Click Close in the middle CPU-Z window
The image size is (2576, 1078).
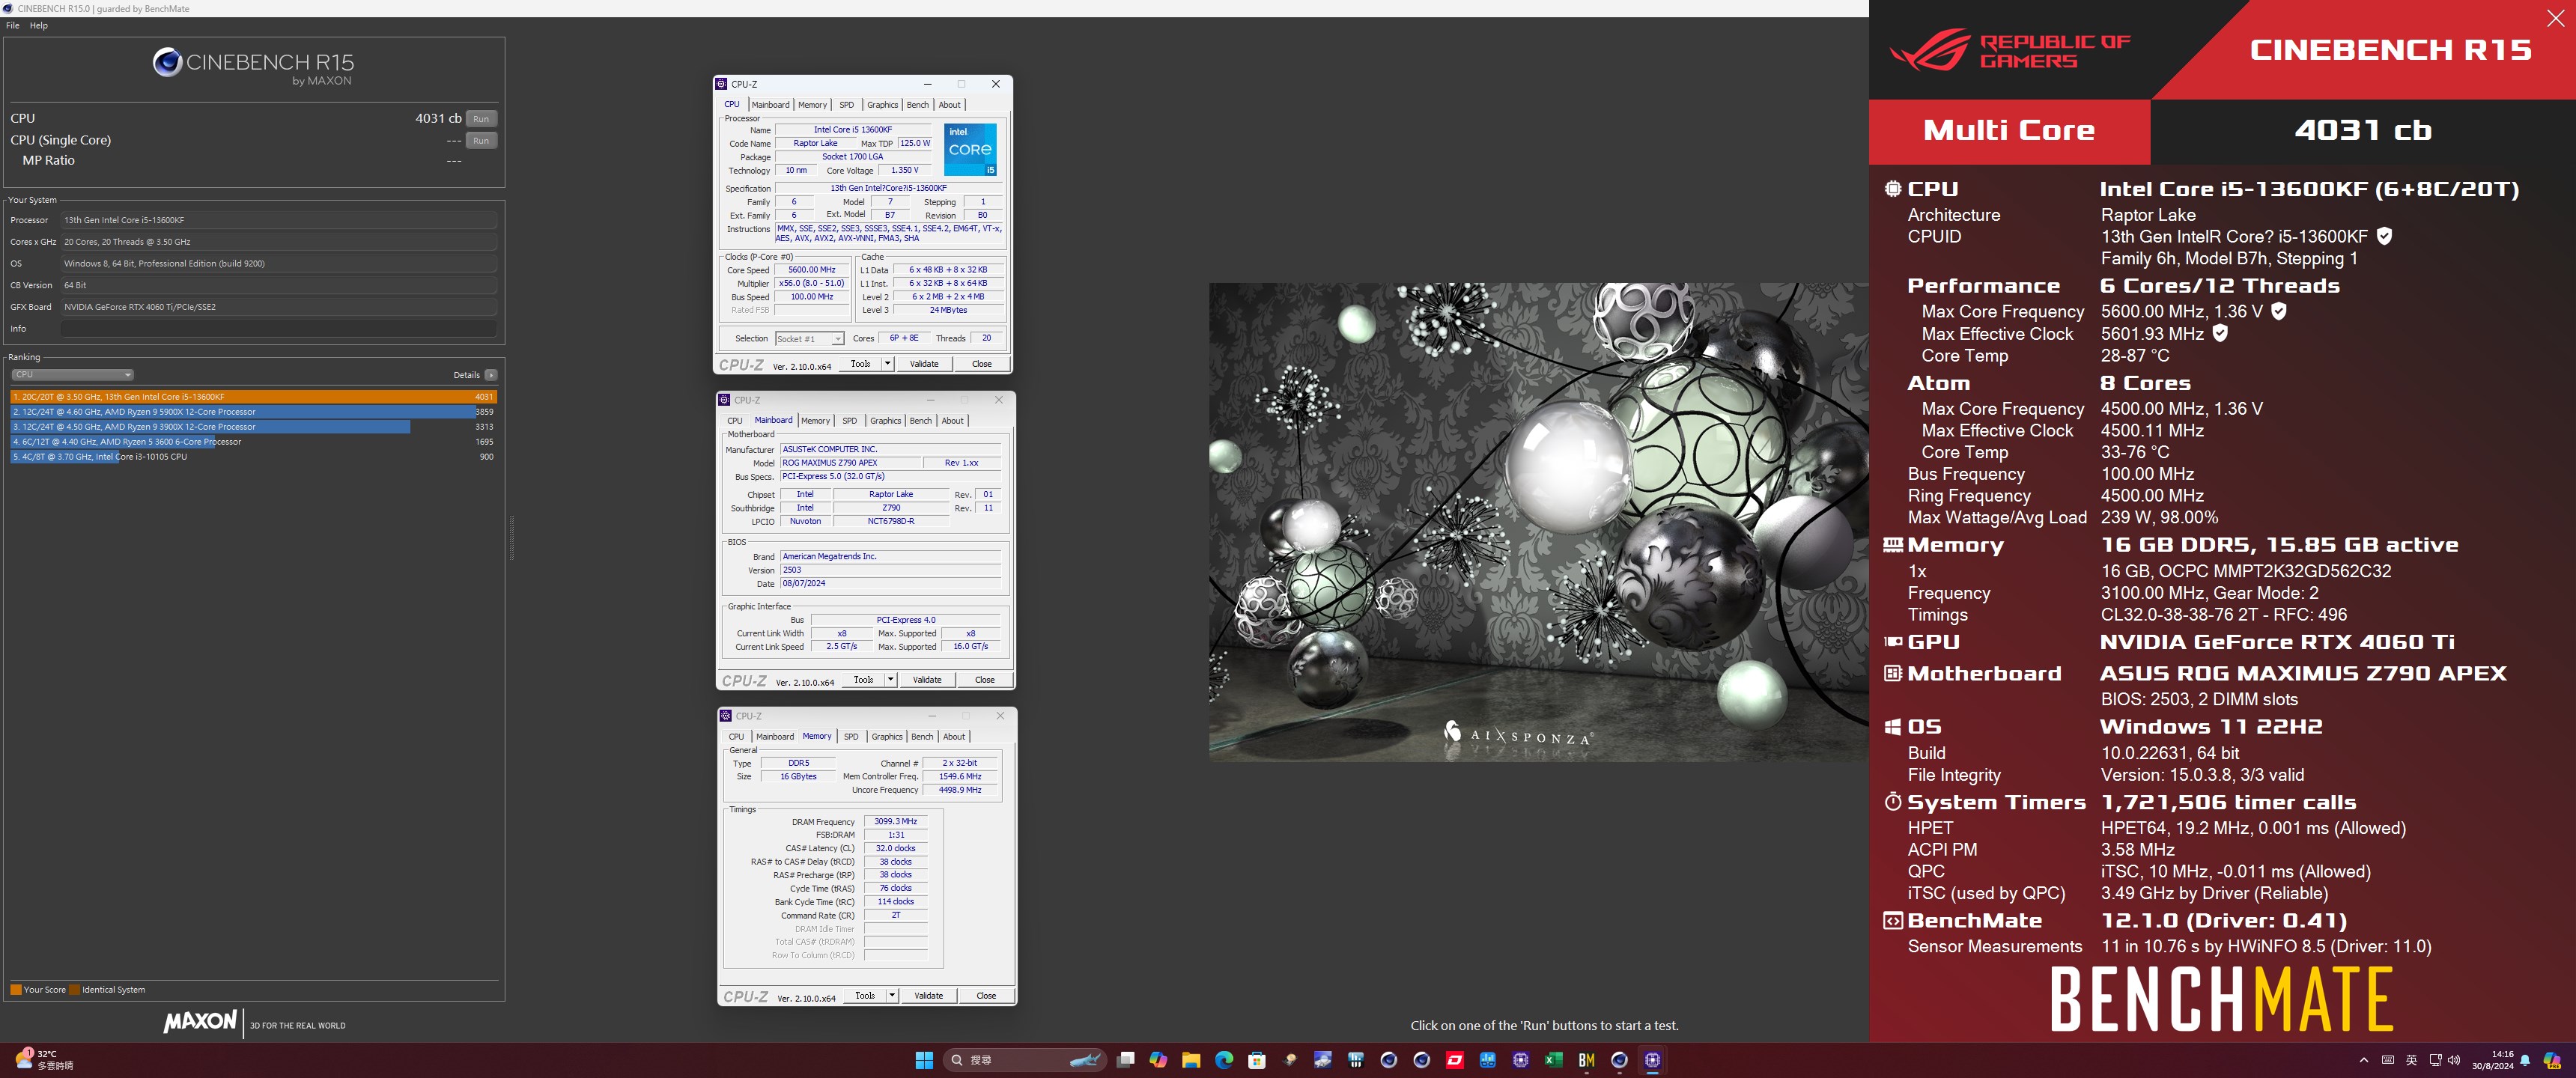click(985, 680)
